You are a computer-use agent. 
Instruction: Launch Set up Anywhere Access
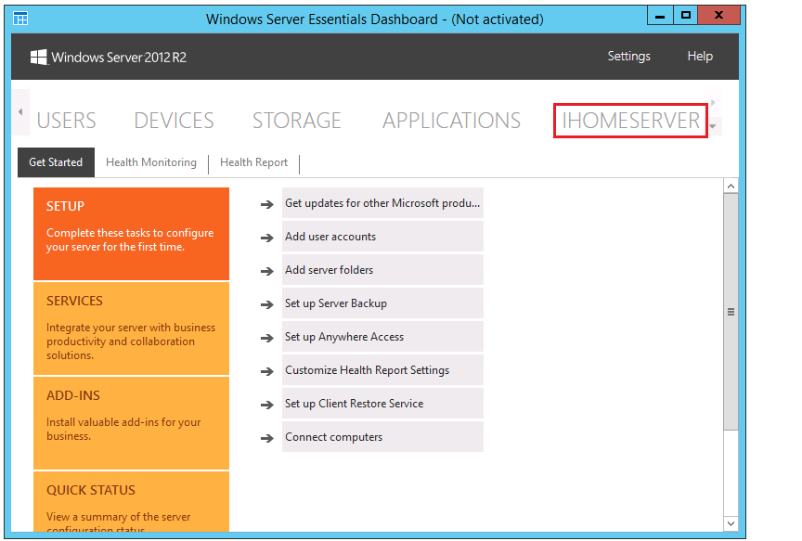coord(382,337)
